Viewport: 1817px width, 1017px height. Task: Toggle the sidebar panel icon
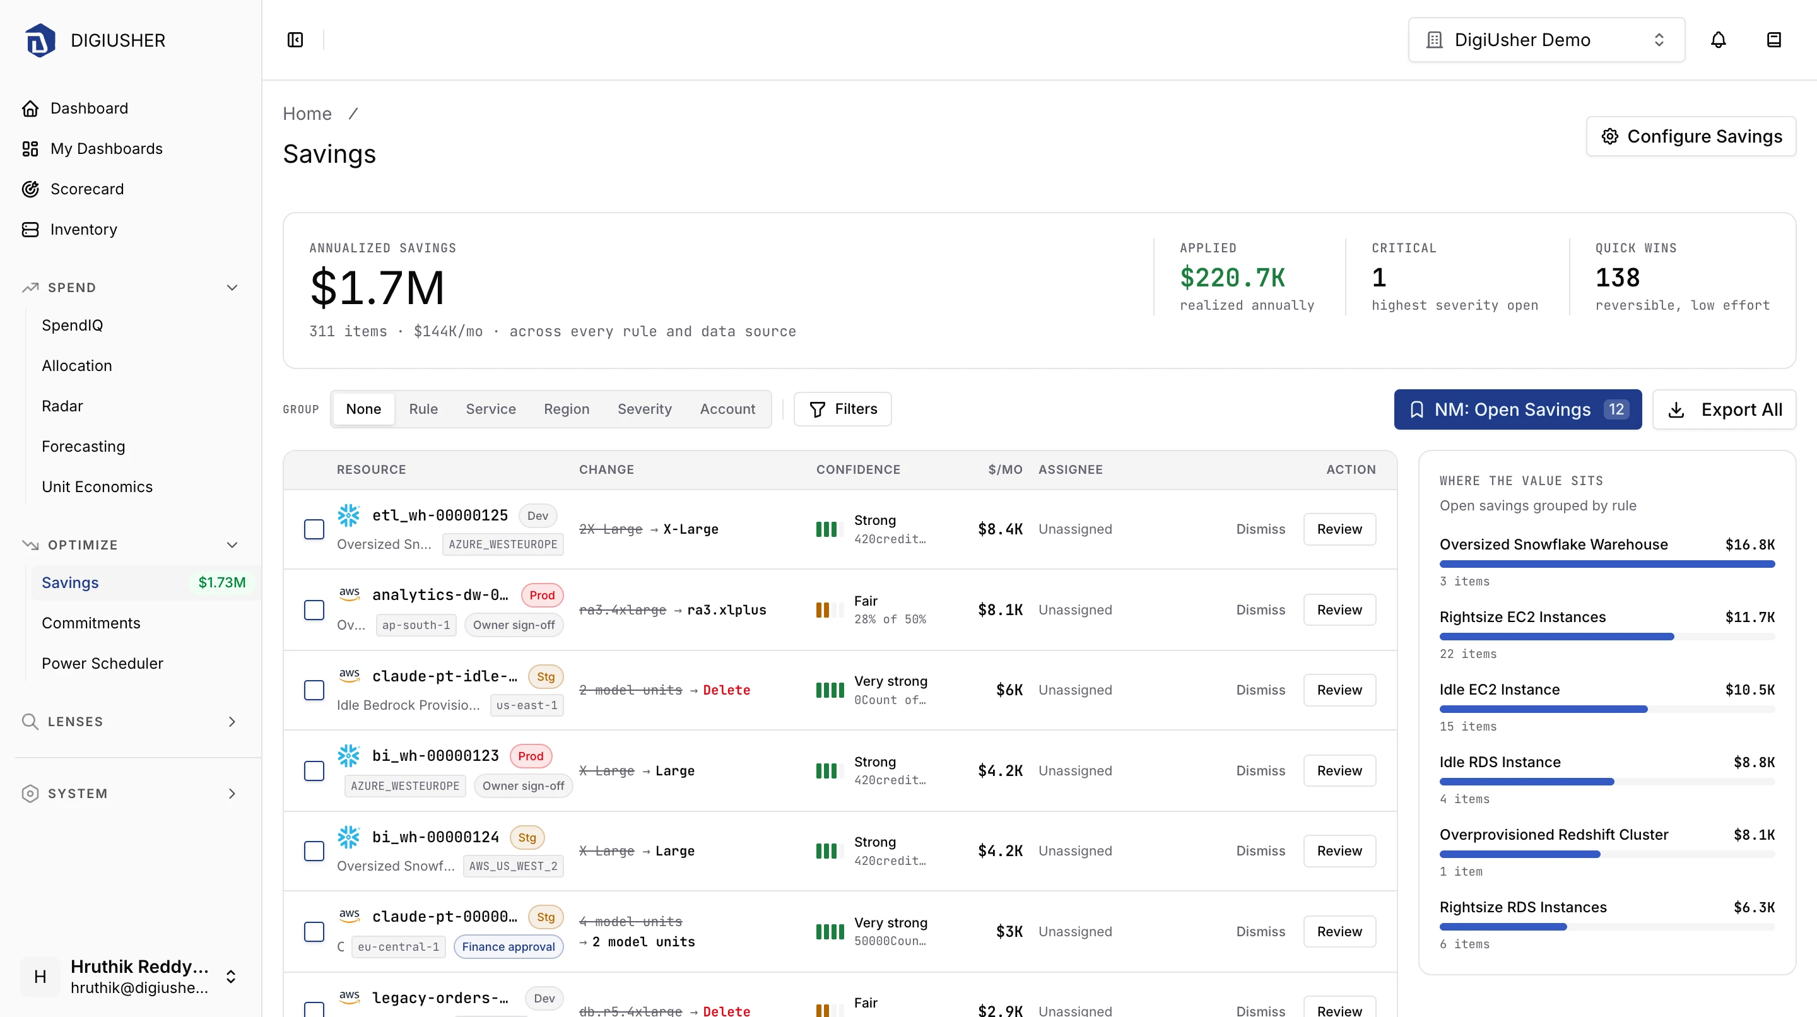click(295, 40)
